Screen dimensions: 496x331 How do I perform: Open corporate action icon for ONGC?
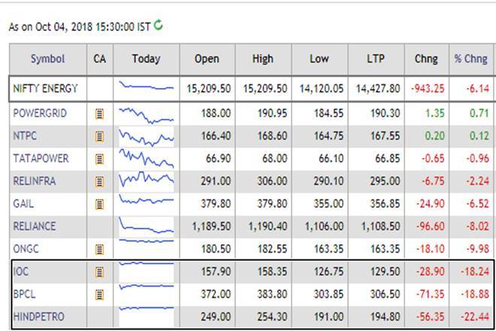99,250
